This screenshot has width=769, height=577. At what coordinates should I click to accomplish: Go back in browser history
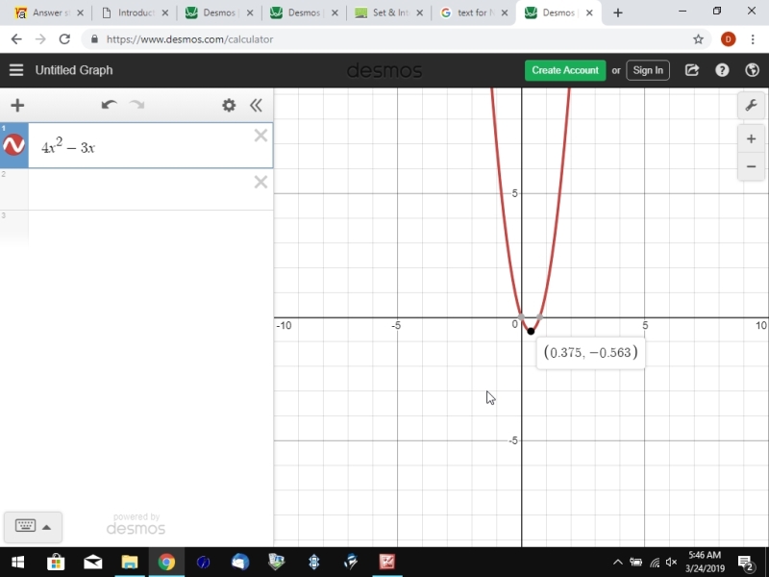click(16, 39)
